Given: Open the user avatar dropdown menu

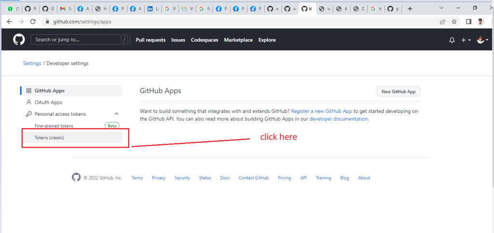Looking at the screenshot, I should 482,40.
